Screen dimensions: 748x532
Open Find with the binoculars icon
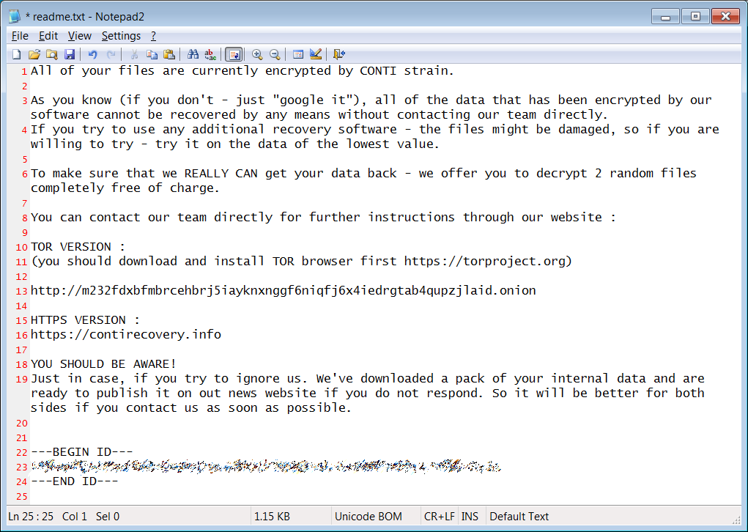click(x=193, y=54)
